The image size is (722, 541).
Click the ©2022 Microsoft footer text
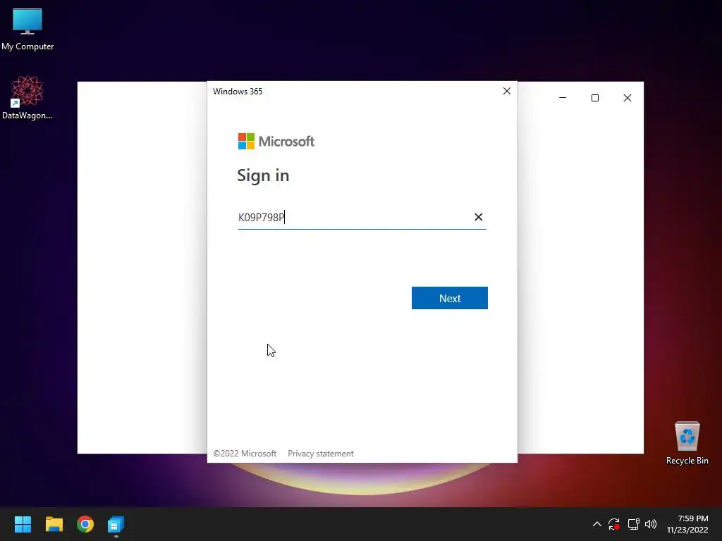click(245, 454)
